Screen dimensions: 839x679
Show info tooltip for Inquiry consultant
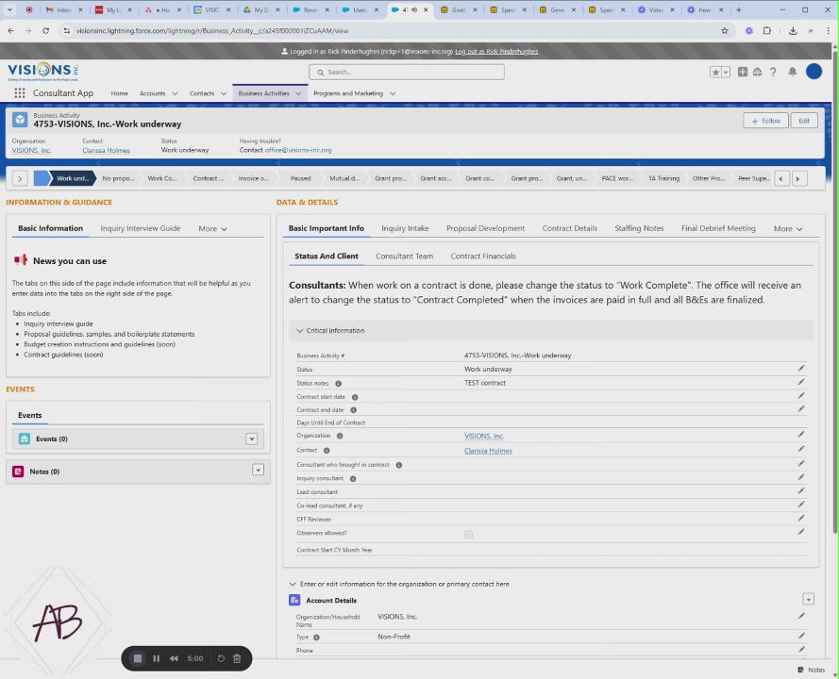353,478
